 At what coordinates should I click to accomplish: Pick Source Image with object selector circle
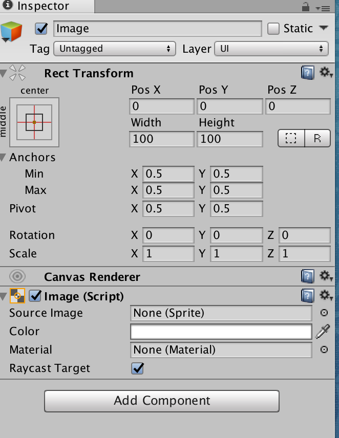click(324, 313)
